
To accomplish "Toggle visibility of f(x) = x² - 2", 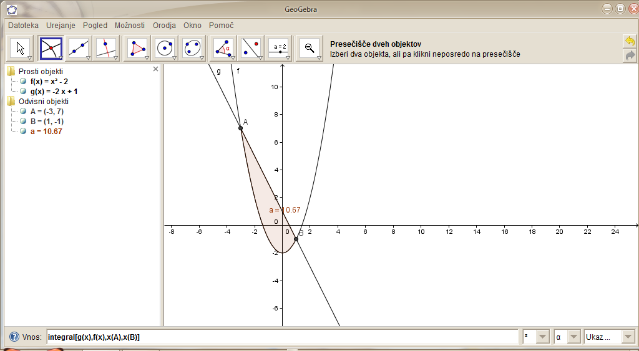I will click(23, 82).
